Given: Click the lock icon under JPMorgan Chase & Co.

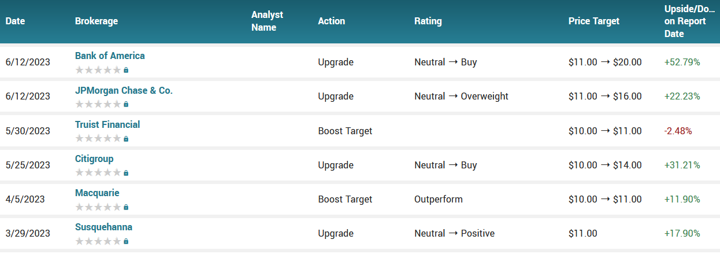Looking at the screenshot, I should (x=126, y=104).
